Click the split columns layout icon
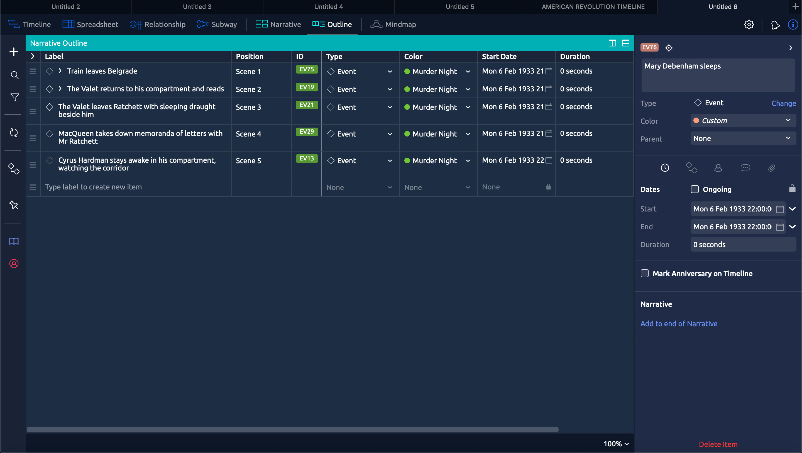Viewport: 802px width, 453px height. 612,43
